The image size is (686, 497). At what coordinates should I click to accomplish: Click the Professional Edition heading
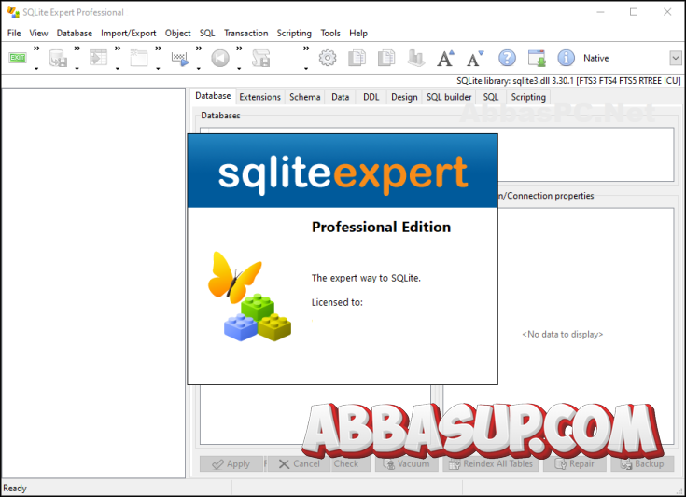(381, 227)
